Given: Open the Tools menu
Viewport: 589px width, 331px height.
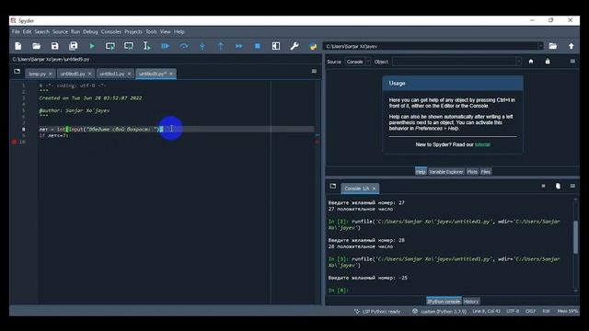Looking at the screenshot, I should [x=151, y=32].
